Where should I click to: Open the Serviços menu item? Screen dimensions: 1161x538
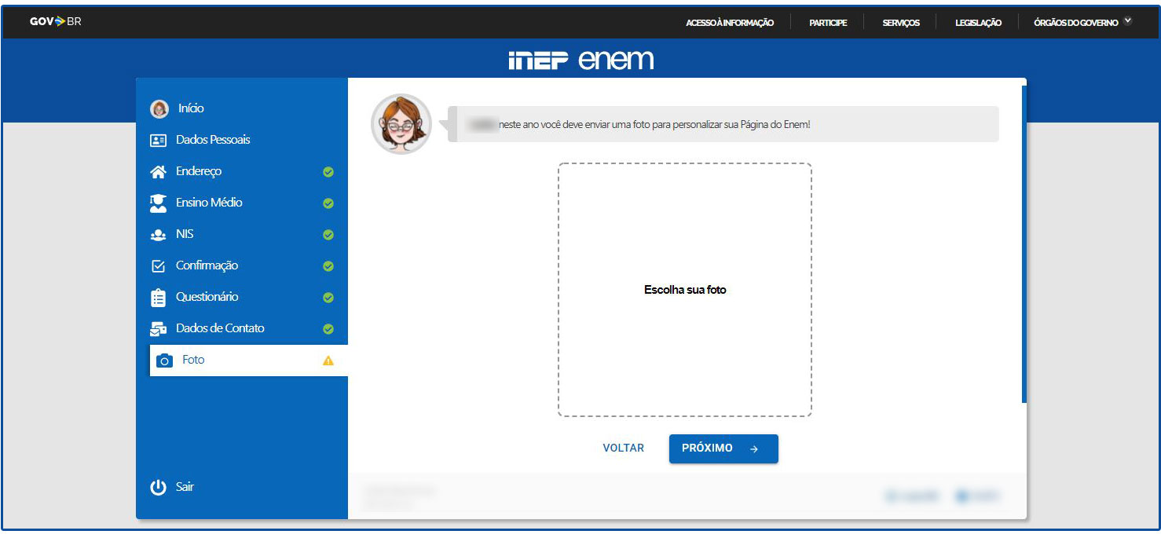[x=901, y=23]
